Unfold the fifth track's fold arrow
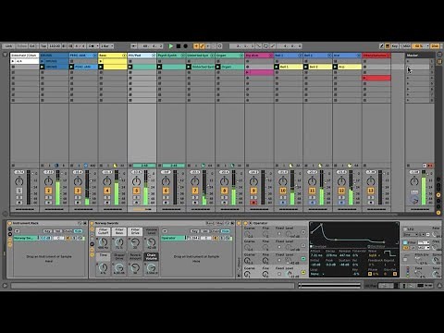 click(x=154, y=55)
